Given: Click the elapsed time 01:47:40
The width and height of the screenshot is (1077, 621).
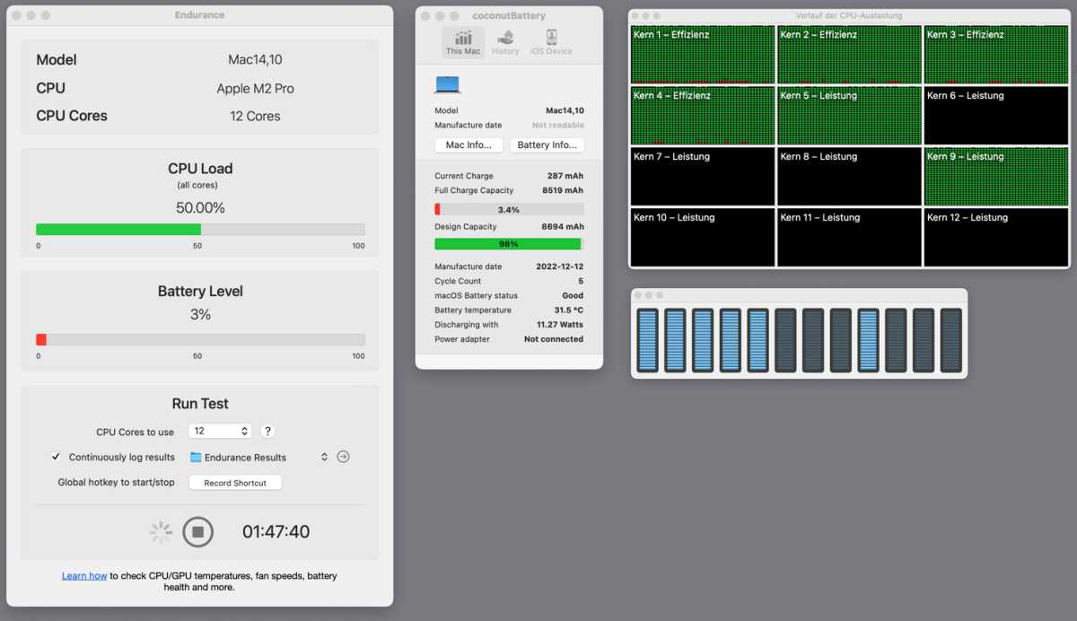Looking at the screenshot, I should (x=276, y=532).
